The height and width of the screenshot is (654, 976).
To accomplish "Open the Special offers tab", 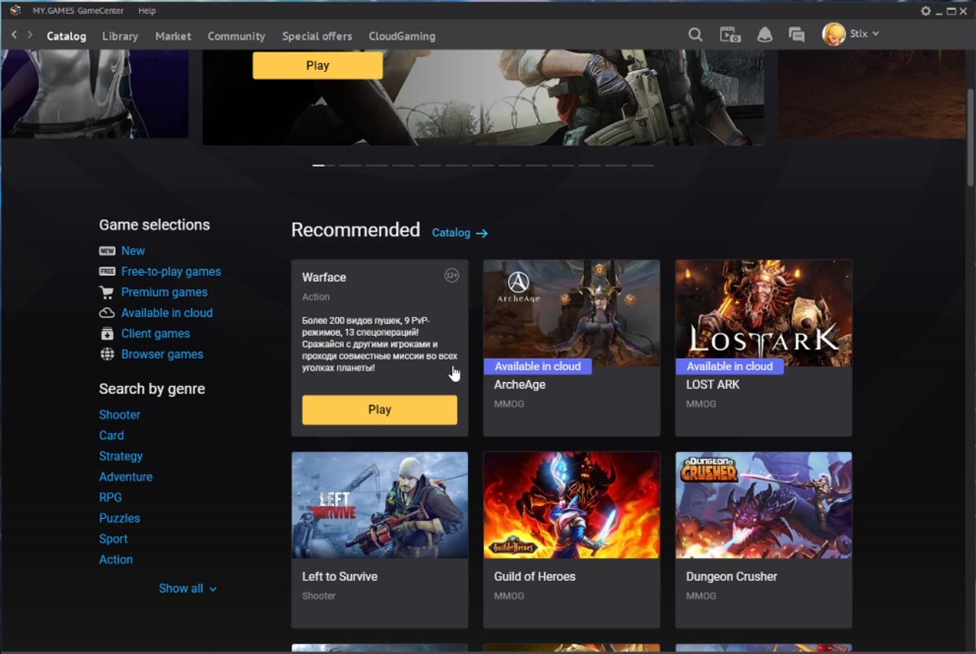I will click(317, 36).
